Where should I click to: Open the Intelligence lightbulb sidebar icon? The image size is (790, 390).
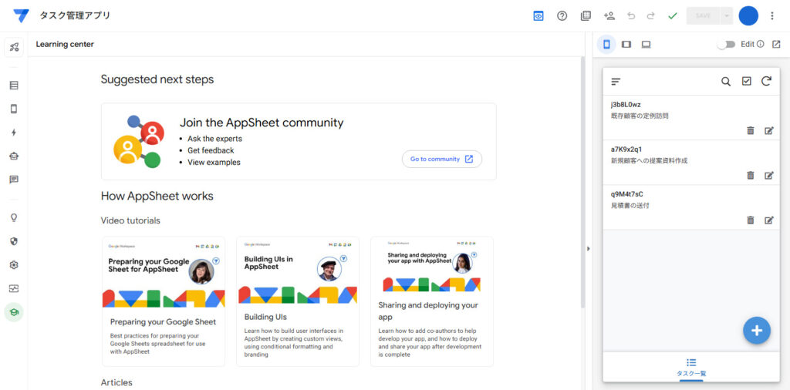point(14,217)
